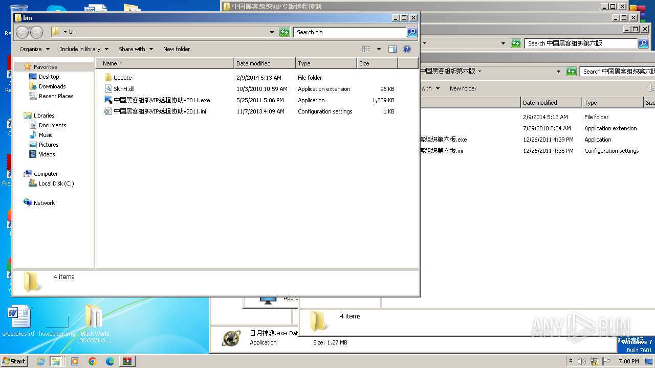This screenshot has width=655, height=368.
Task: Sort by the Size column header
Action: [x=377, y=63]
